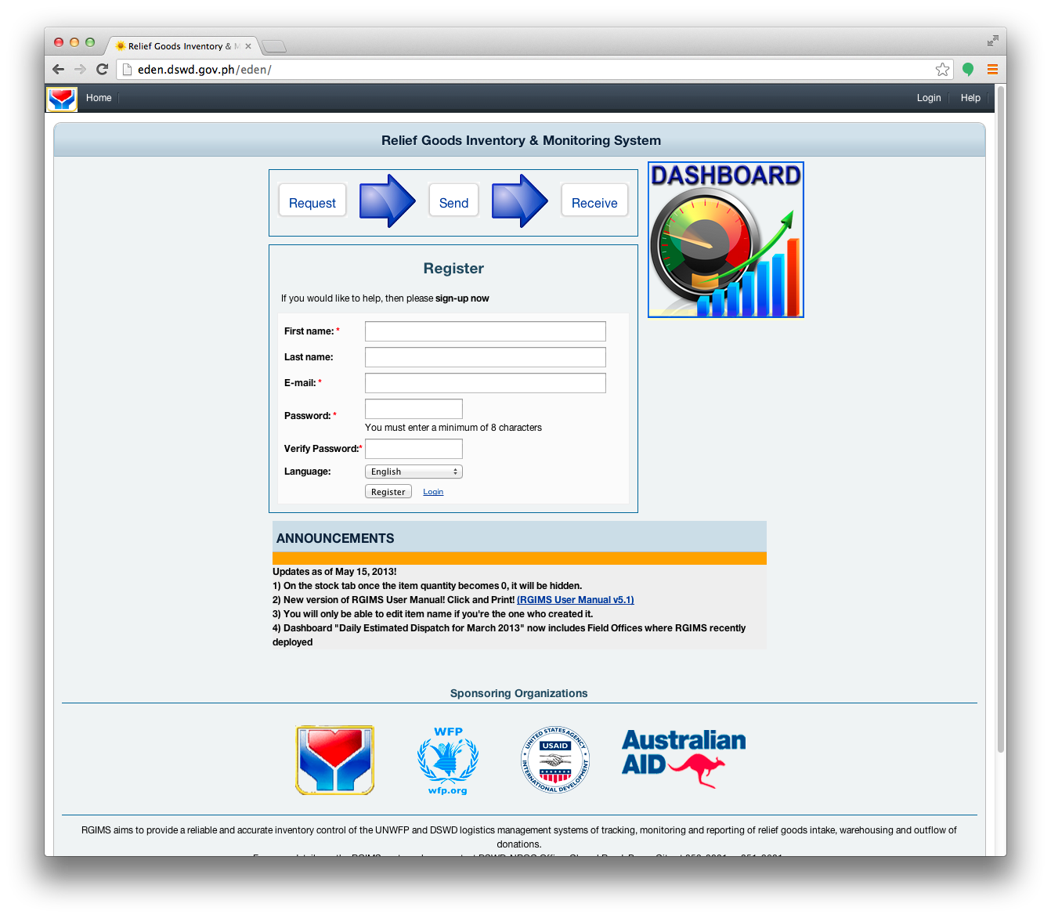Focus the E-mail field
1051x918 pixels.
(486, 383)
